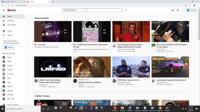This screenshot has width=200, height=112.
Task: Click the LMFAO Party Rock Anthem instrumental title
Action: [x=50, y=81]
